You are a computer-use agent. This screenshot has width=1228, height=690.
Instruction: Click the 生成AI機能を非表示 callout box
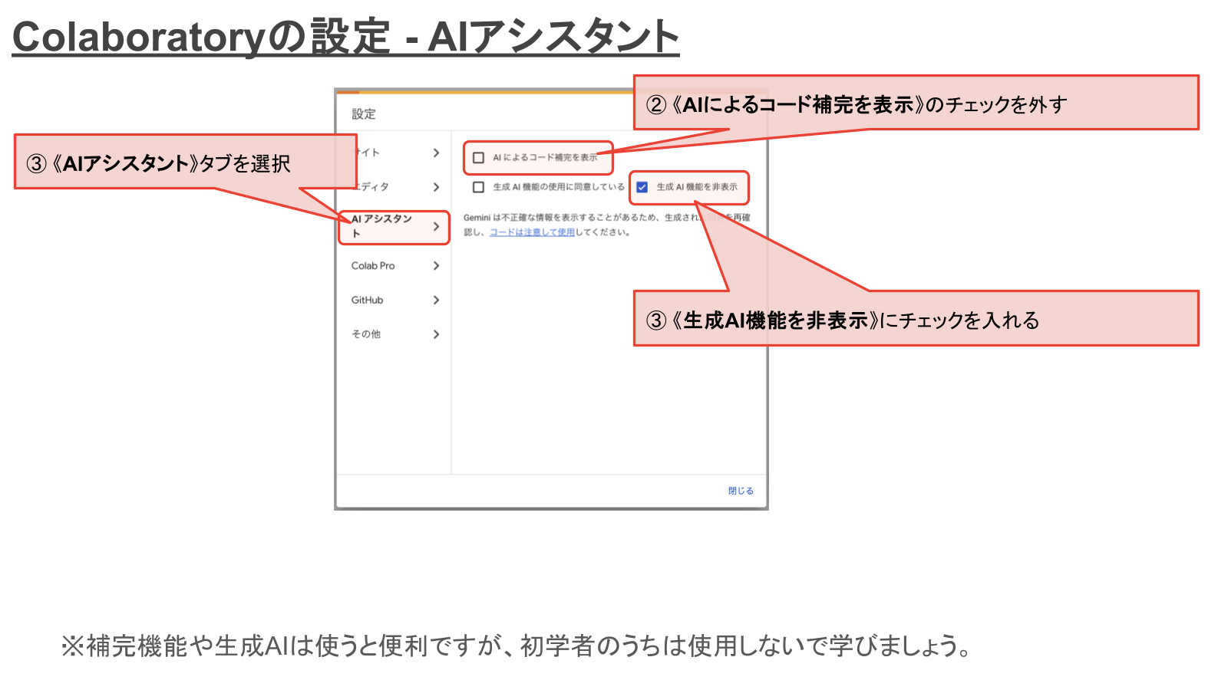pos(915,319)
